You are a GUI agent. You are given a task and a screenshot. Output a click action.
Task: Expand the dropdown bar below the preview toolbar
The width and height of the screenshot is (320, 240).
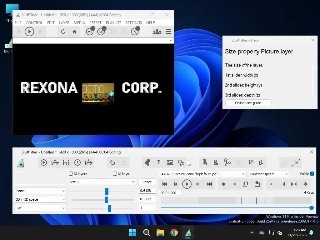click(171, 41)
